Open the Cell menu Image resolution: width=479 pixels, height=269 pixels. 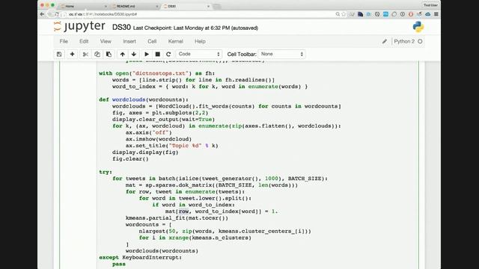[x=152, y=42]
